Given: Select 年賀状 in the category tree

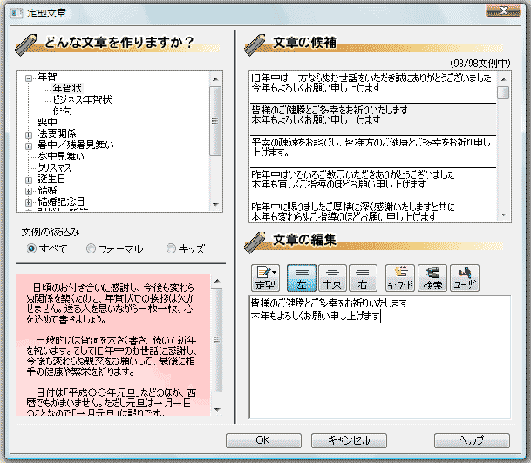Looking at the screenshot, I should [68, 89].
